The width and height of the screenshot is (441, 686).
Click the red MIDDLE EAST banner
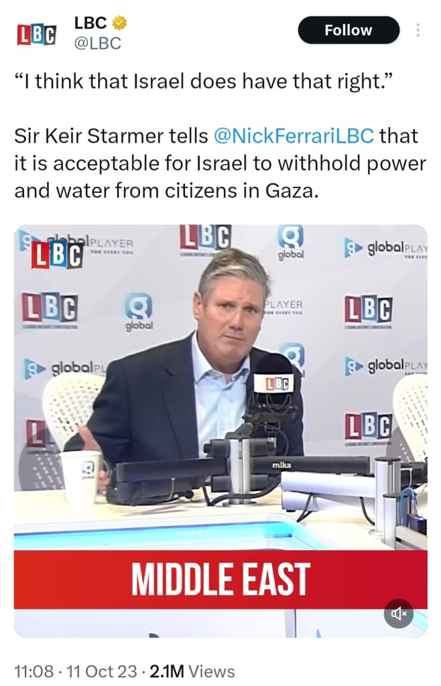[x=220, y=579]
